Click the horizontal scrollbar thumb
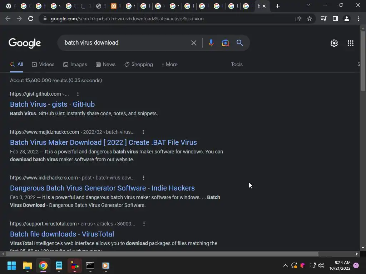 [x=162, y=254]
